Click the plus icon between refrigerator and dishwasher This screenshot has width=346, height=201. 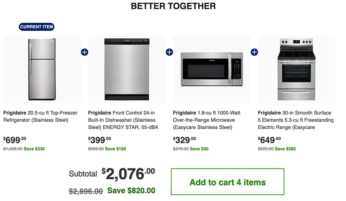(84, 52)
